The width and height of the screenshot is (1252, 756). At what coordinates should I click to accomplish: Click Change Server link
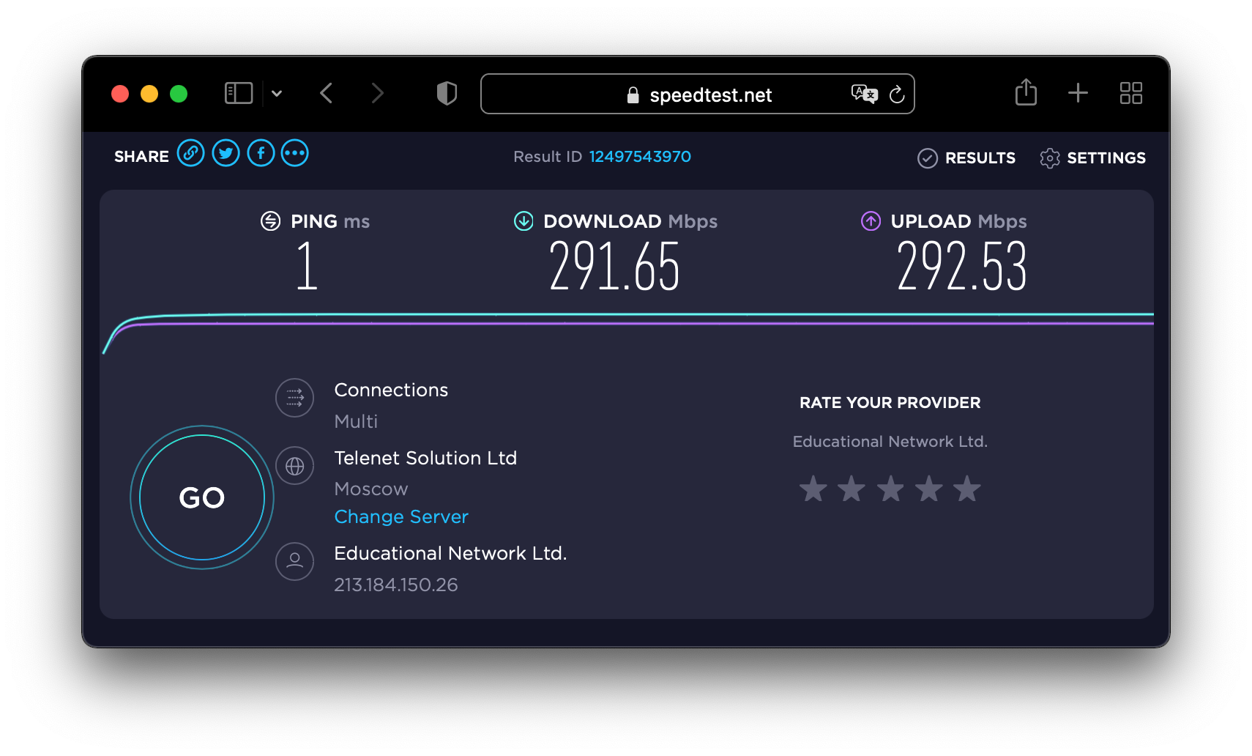[x=400, y=516]
